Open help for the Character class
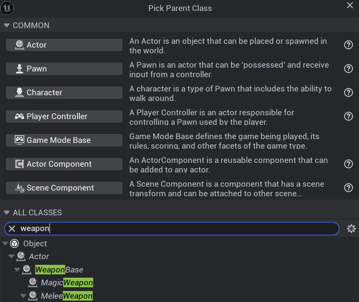This screenshot has height=302, width=359. [x=348, y=92]
